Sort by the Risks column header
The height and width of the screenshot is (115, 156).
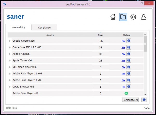[x=100, y=35]
